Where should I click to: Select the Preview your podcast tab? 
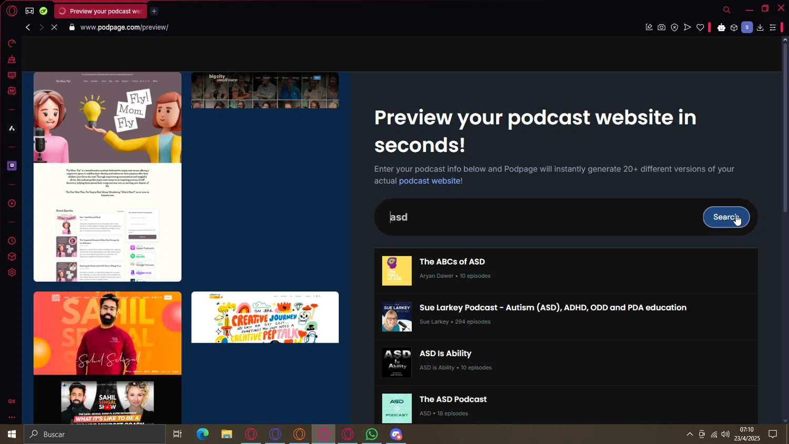click(x=99, y=11)
